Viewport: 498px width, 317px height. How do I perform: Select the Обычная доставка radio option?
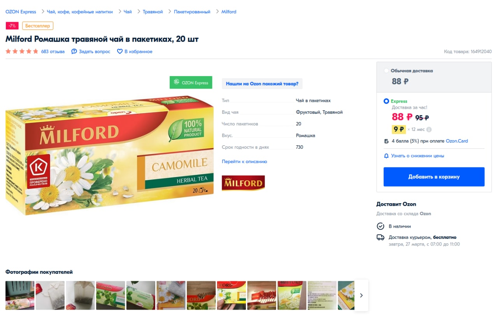coord(386,71)
